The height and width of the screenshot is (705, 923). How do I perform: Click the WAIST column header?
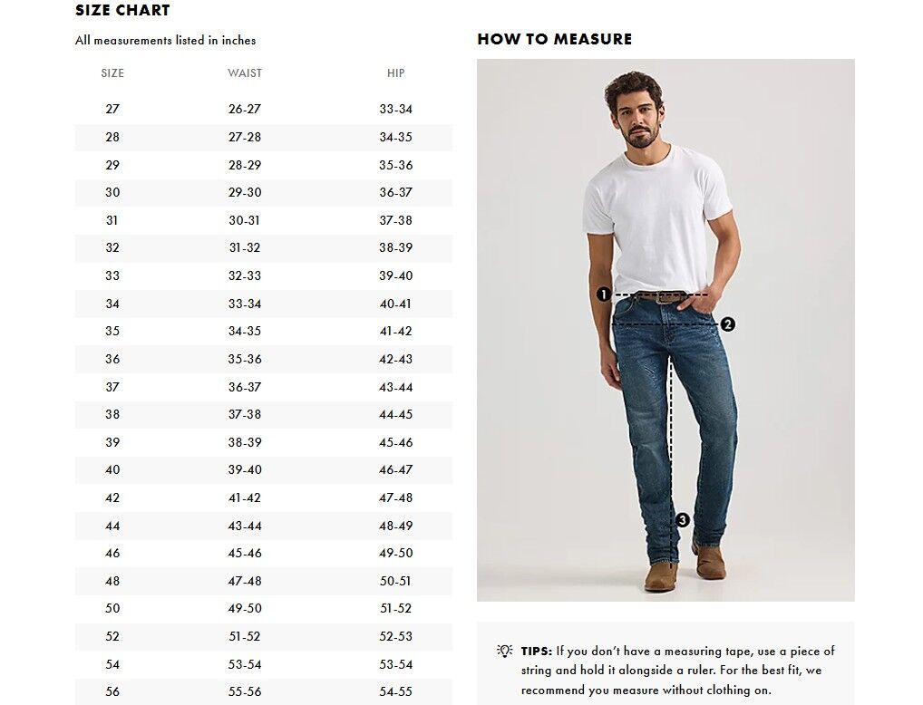click(x=245, y=73)
